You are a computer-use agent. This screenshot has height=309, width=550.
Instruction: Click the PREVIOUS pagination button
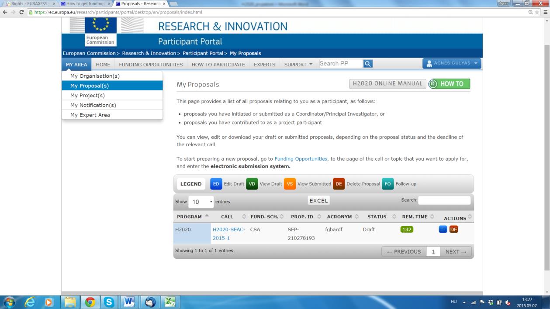coord(404,252)
